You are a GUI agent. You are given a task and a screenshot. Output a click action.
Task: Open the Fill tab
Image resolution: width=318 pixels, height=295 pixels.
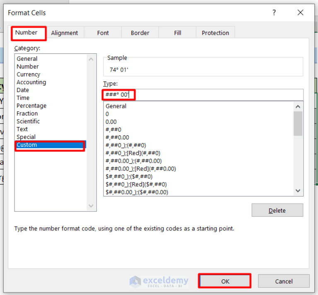coord(178,33)
